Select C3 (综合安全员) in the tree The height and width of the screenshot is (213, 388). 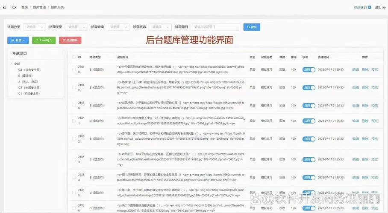29,70
